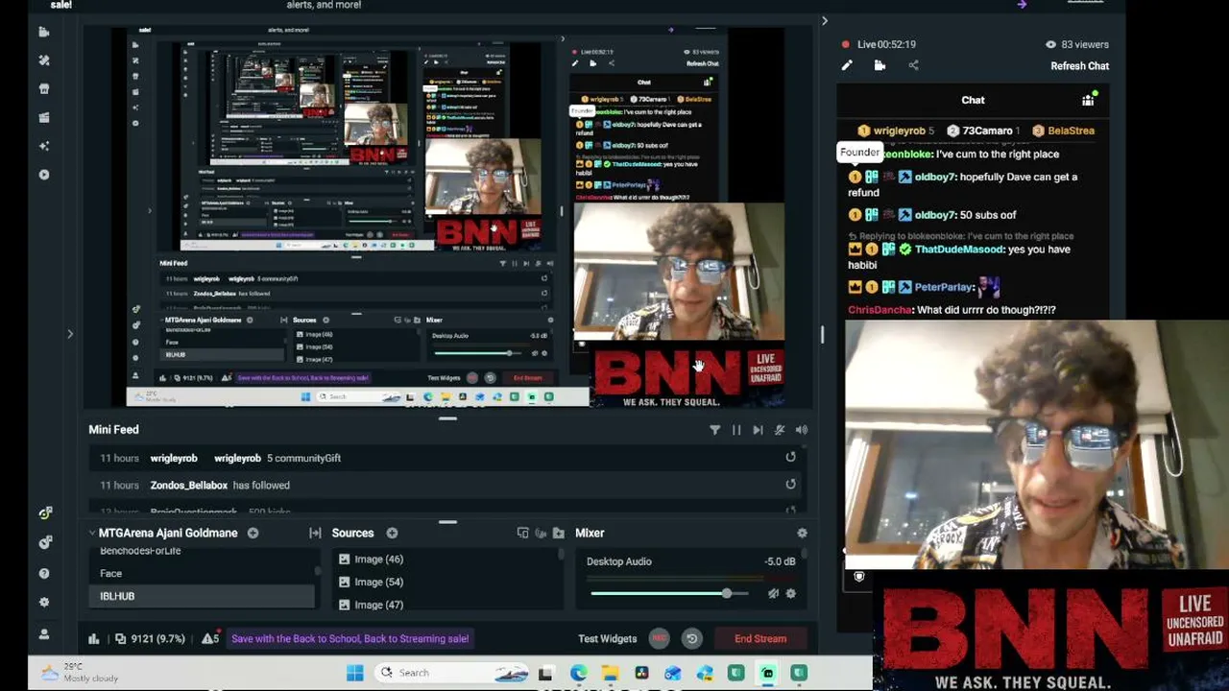This screenshot has height=691, width=1229.
Task: Click Test Widgets
Action: (607, 638)
